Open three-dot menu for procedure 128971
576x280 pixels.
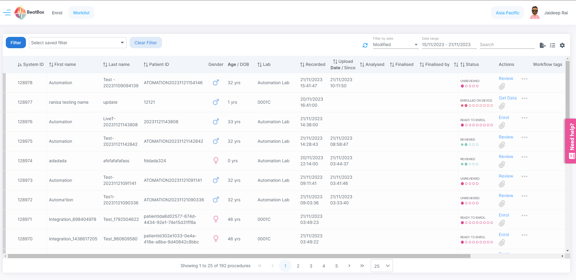[x=524, y=215]
